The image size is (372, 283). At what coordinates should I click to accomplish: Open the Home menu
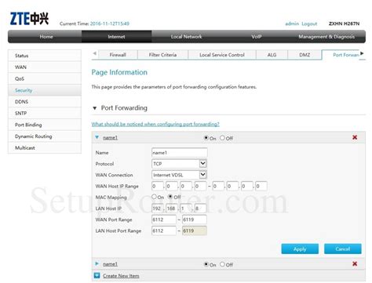[46, 37]
